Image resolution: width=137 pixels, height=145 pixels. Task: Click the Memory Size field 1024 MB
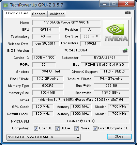[48, 93]
